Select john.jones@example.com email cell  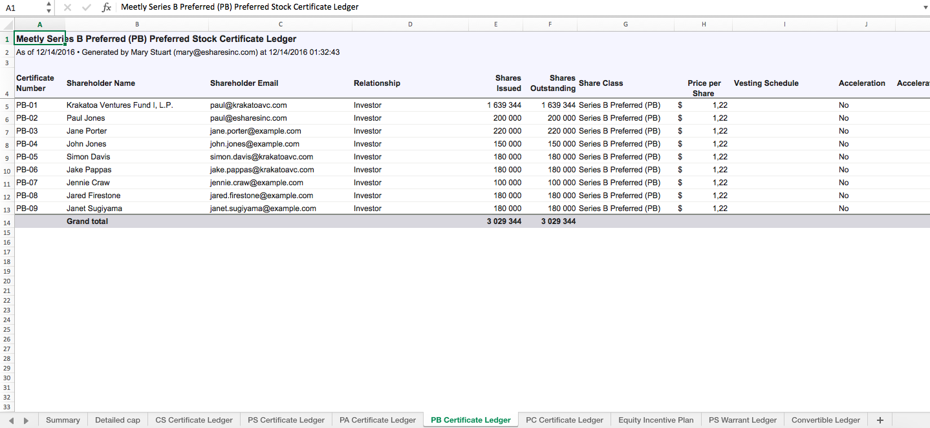pyautogui.click(x=280, y=144)
